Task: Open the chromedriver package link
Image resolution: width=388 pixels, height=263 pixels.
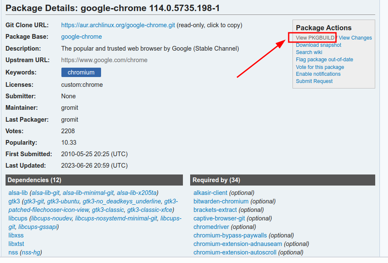Action: click(211, 227)
